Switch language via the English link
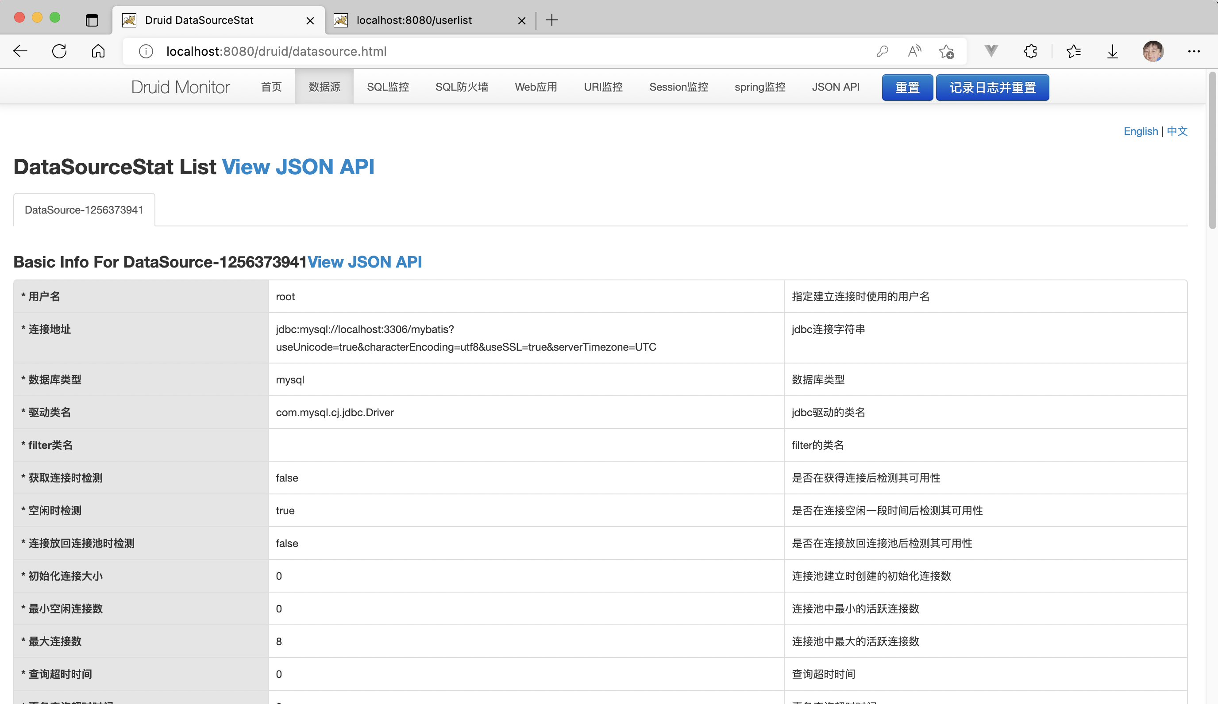 click(1140, 131)
